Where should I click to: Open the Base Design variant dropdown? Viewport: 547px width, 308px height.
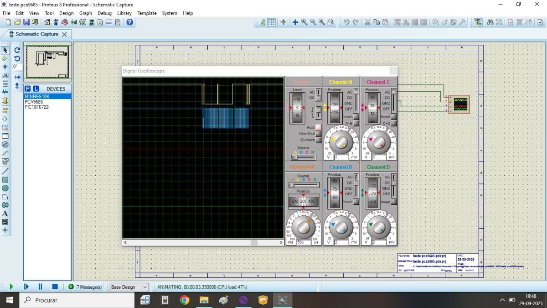point(129,287)
